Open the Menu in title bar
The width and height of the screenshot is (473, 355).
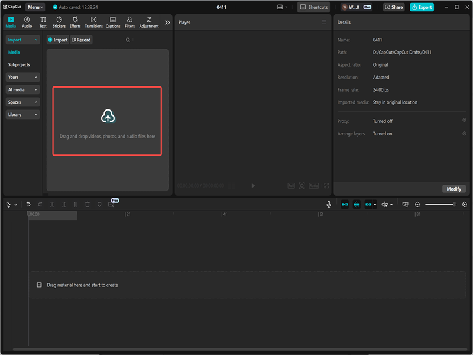click(x=34, y=7)
